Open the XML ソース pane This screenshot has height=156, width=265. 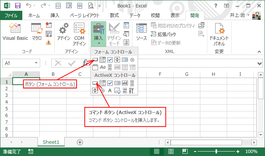coord(142,32)
